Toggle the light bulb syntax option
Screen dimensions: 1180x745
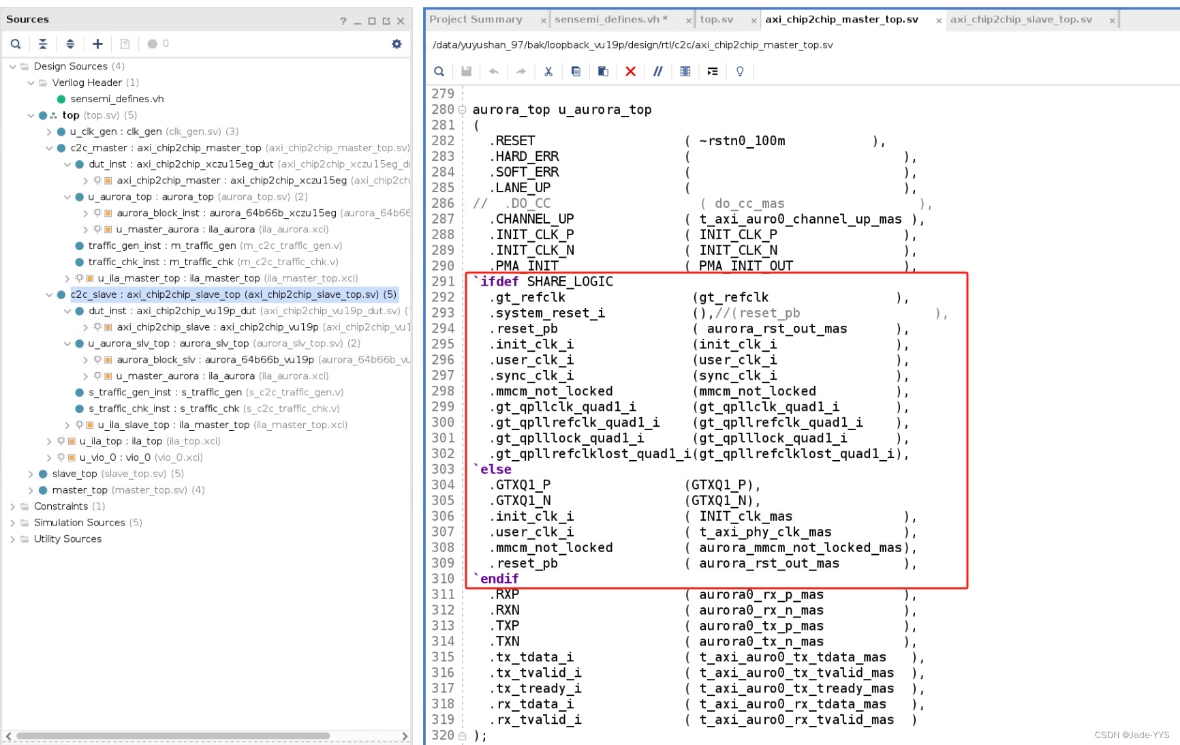pyautogui.click(x=740, y=71)
